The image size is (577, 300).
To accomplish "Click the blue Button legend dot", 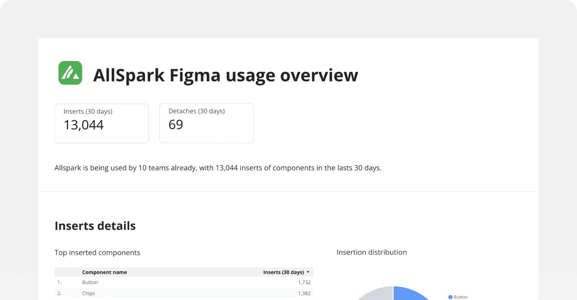I will [450, 297].
